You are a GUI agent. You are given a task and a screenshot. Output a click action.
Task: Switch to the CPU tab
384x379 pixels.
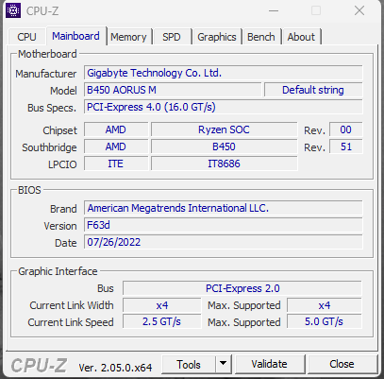[26, 37]
